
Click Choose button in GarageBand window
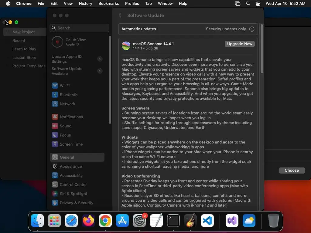292,171
